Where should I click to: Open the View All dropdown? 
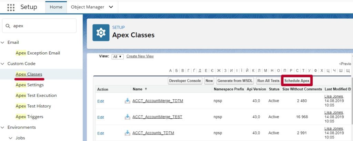pyautogui.click(x=118, y=57)
